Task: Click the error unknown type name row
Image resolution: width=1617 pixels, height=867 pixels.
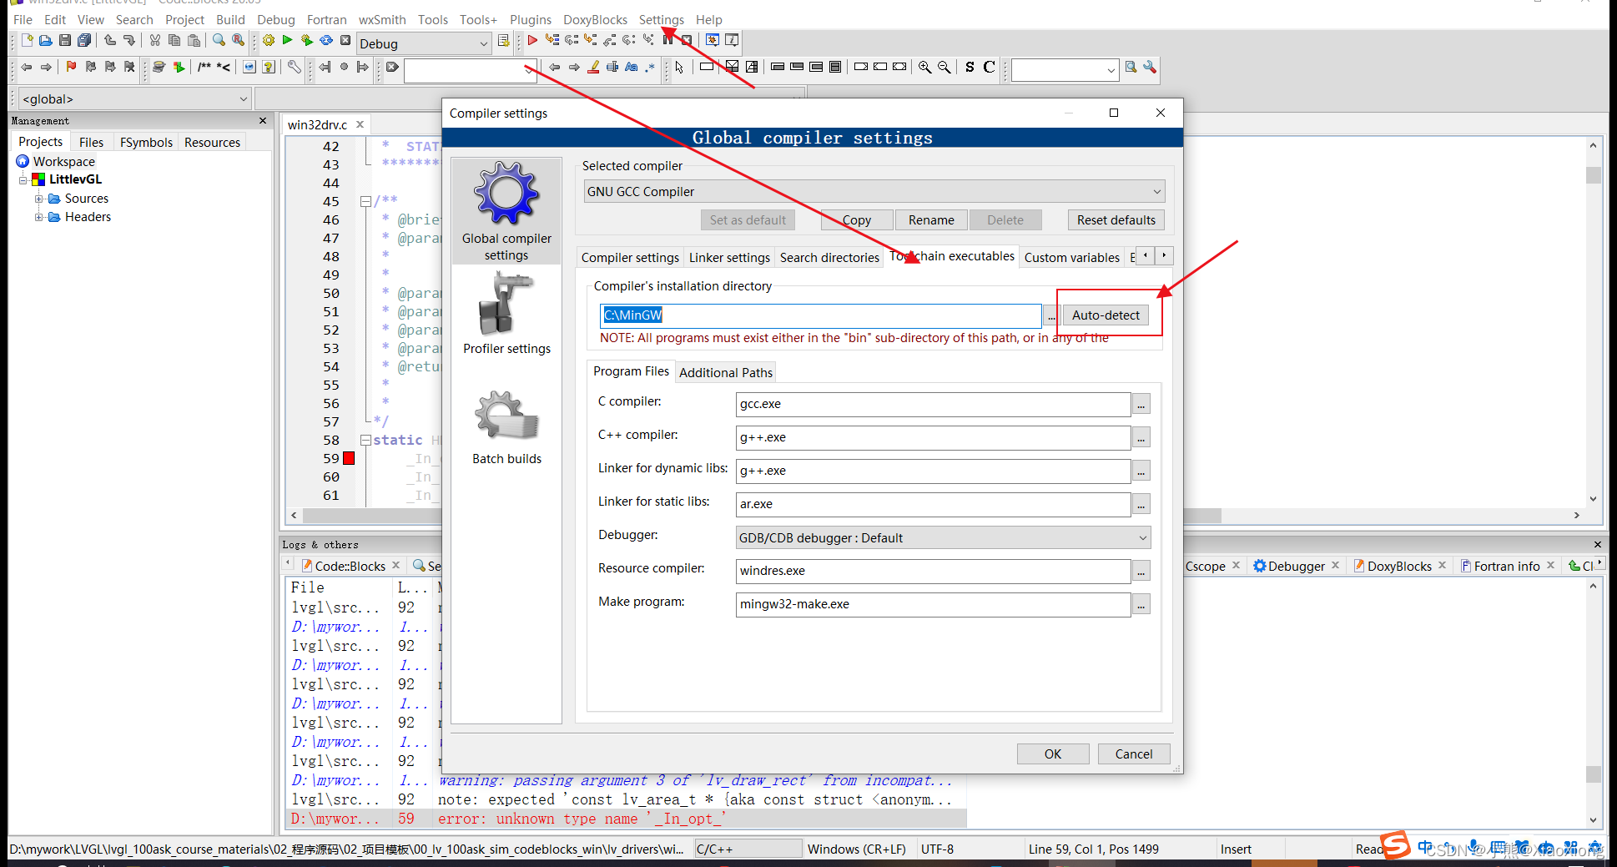Action: click(x=626, y=819)
